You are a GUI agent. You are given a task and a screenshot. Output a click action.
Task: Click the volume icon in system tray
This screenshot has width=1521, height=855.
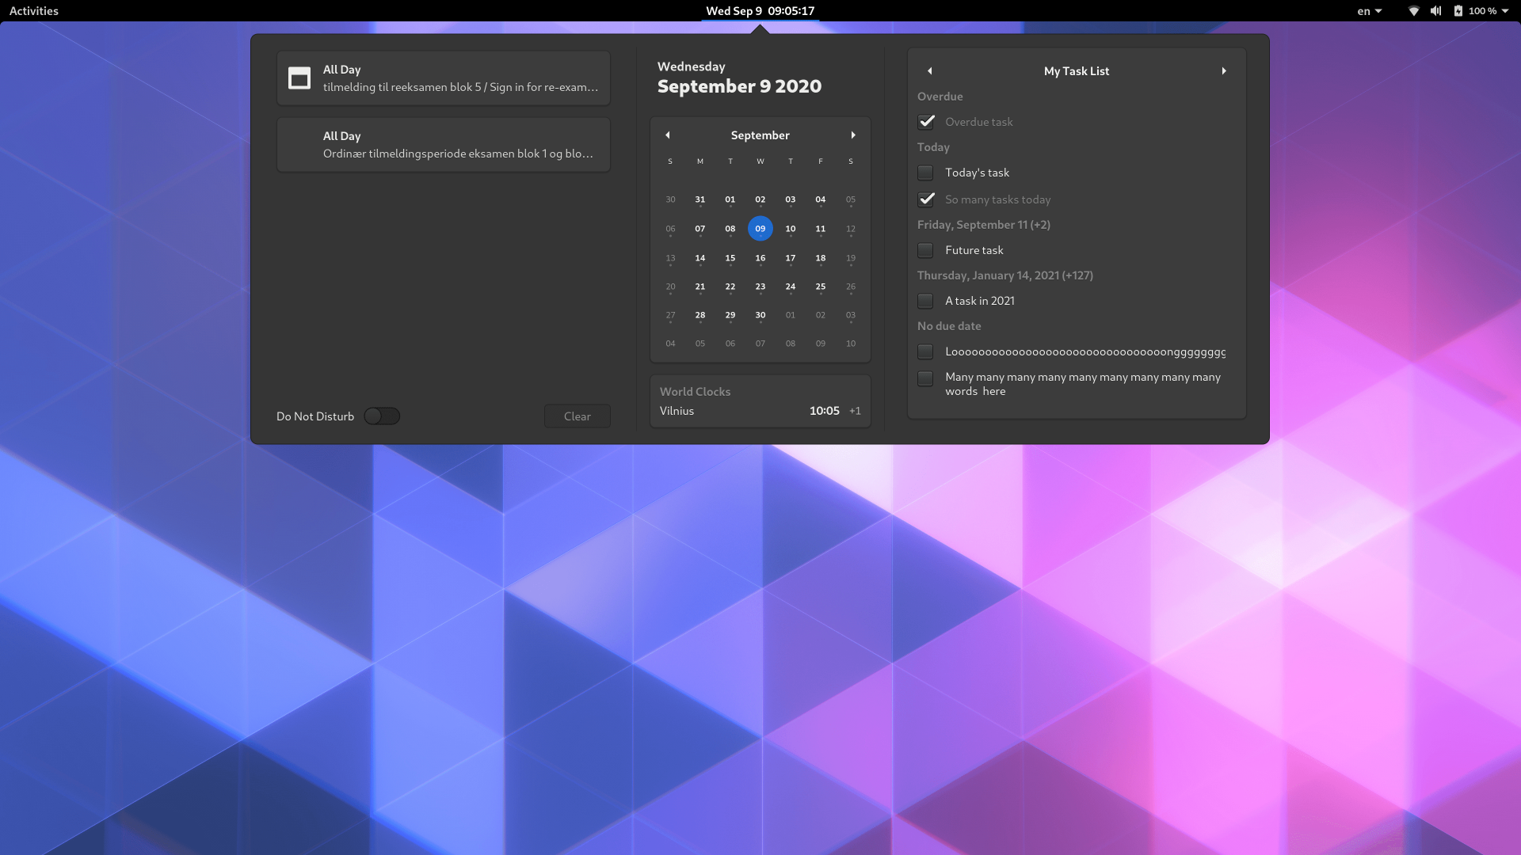pyautogui.click(x=1436, y=10)
